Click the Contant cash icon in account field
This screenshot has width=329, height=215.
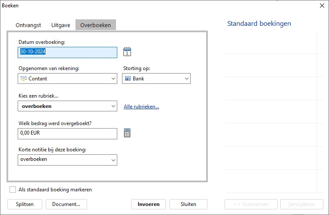(x=23, y=79)
